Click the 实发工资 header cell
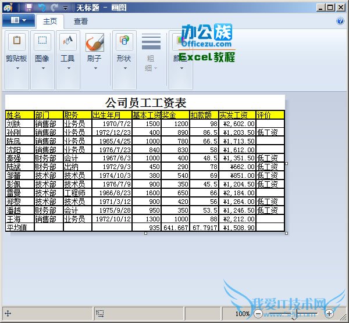The width and height of the screenshot is (349, 323). coord(237,115)
